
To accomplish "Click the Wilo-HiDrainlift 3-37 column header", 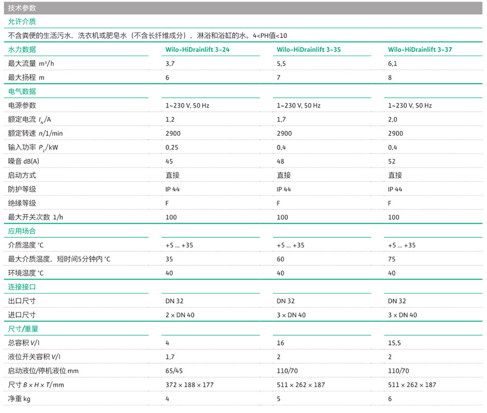I will click(x=420, y=49).
